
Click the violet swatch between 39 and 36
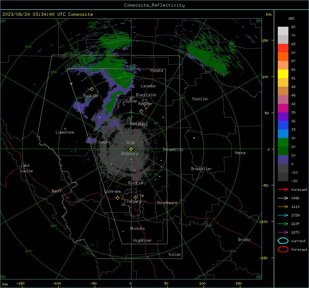coord(283,117)
